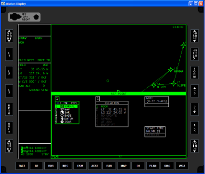Choose BASE reference point type

click(x=67, y=115)
